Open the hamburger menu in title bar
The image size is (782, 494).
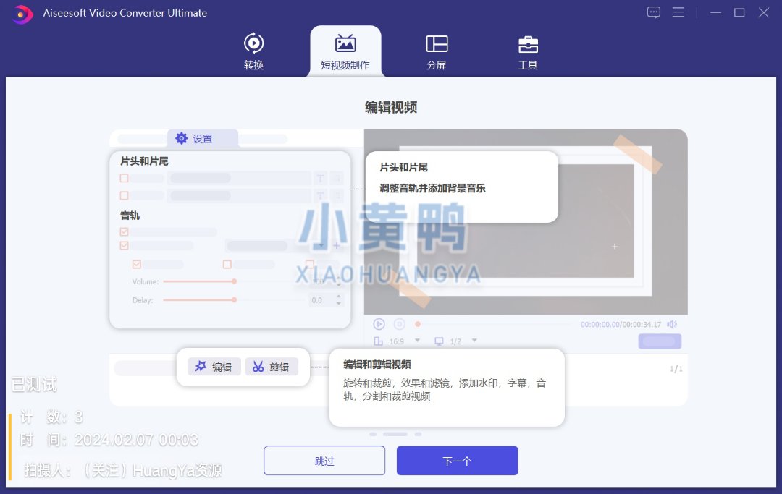pyautogui.click(x=678, y=13)
